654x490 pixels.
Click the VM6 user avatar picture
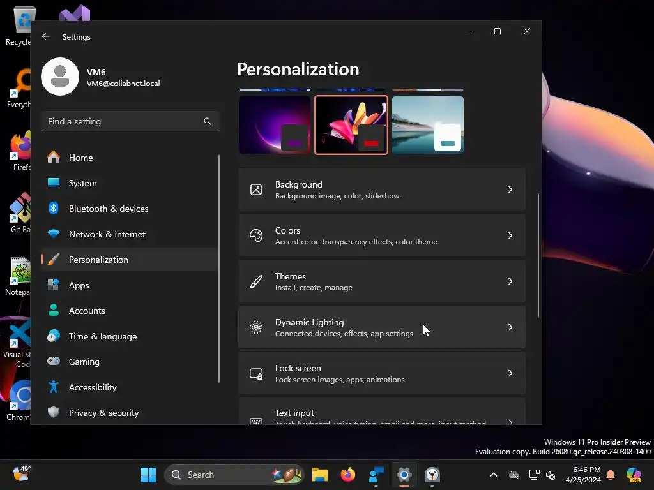60,77
